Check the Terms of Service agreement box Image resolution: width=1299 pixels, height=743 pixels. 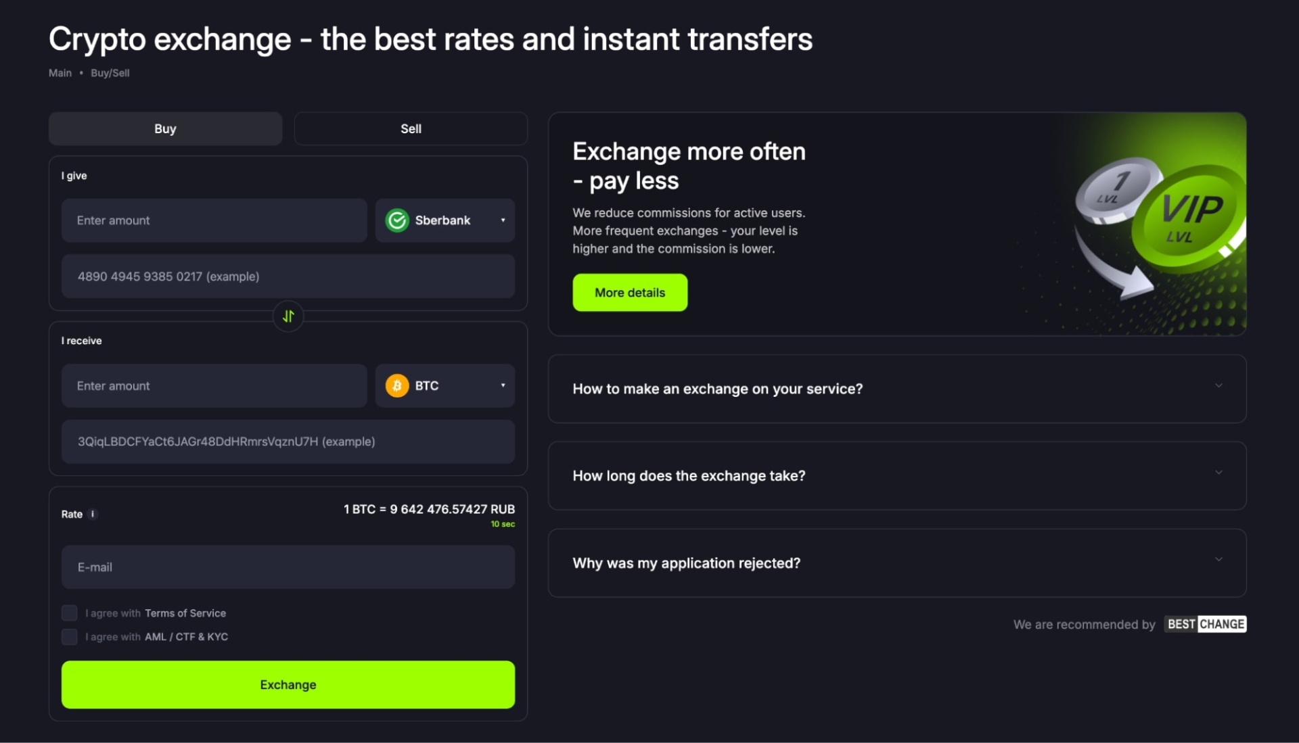click(x=70, y=613)
